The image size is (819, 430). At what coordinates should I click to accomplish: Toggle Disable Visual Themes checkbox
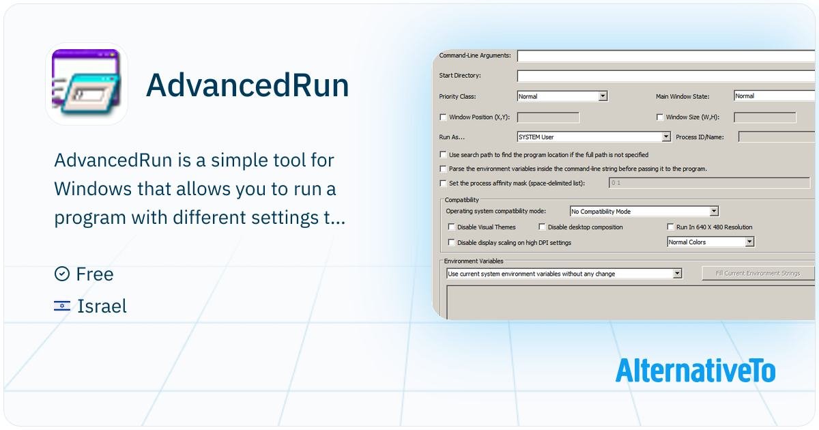point(451,227)
